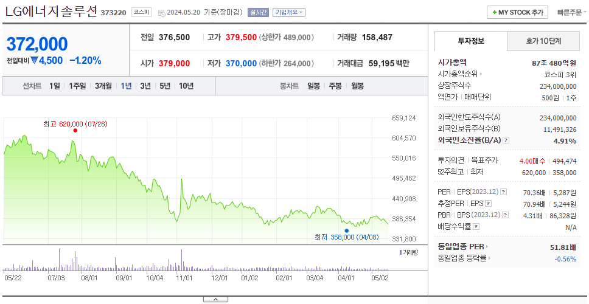Click the blue 최저 358,000 marker dot
Image resolution: width=589 pixels, height=304 pixels.
pos(346,230)
